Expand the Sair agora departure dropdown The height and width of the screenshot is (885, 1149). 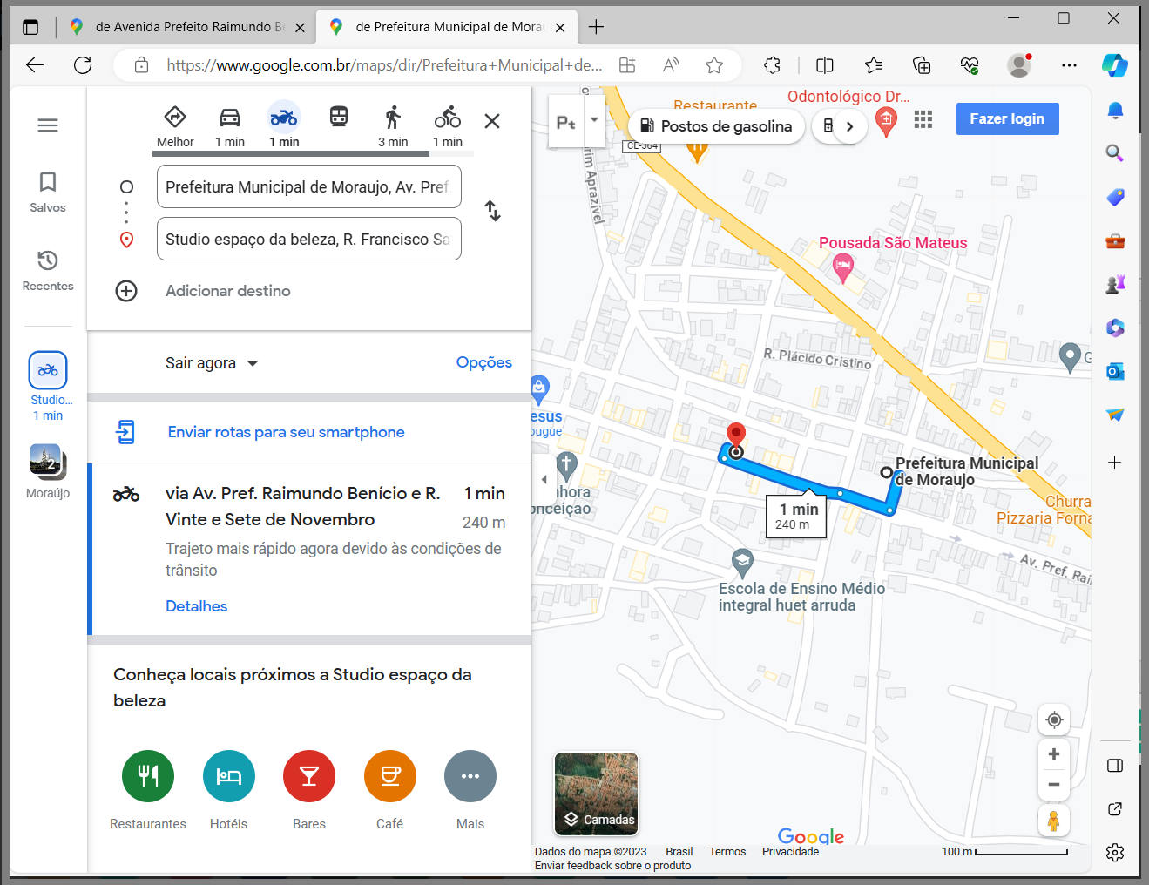212,363
